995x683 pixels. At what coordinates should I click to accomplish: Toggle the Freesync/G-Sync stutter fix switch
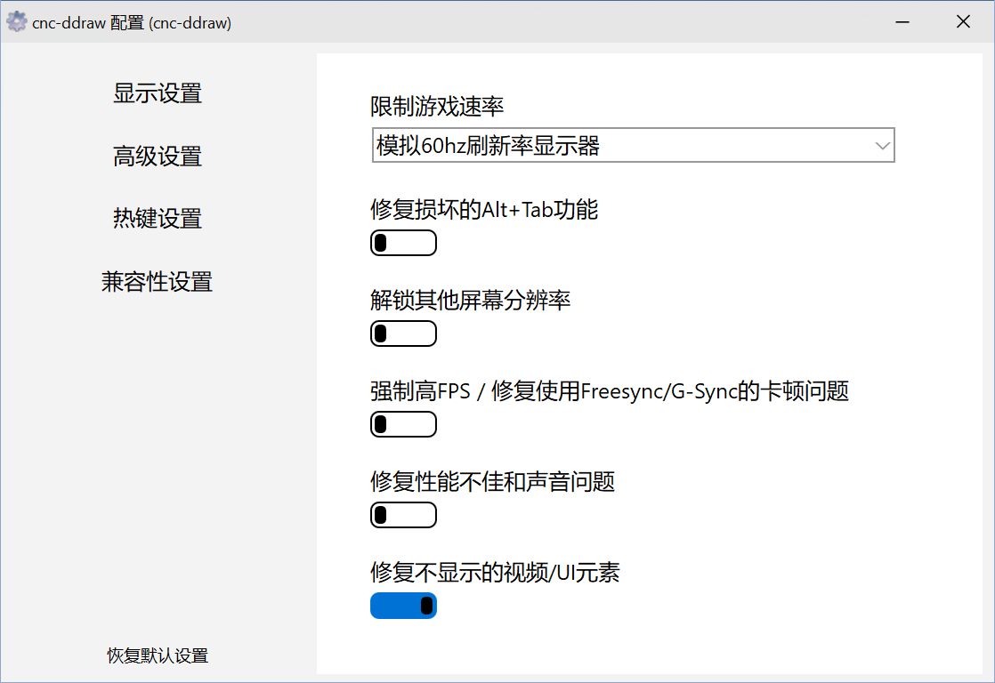pyautogui.click(x=403, y=424)
